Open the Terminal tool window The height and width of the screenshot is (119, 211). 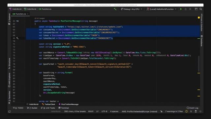64,108
